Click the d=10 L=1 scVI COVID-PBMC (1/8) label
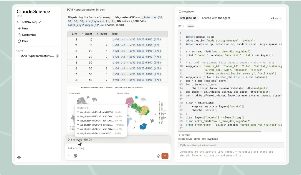 [137, 39]
